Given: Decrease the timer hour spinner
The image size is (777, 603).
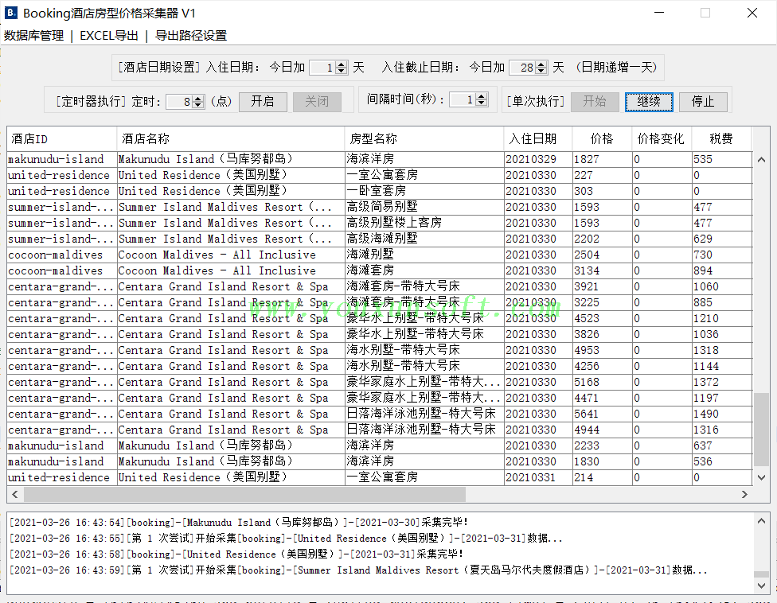Looking at the screenshot, I should 198,105.
